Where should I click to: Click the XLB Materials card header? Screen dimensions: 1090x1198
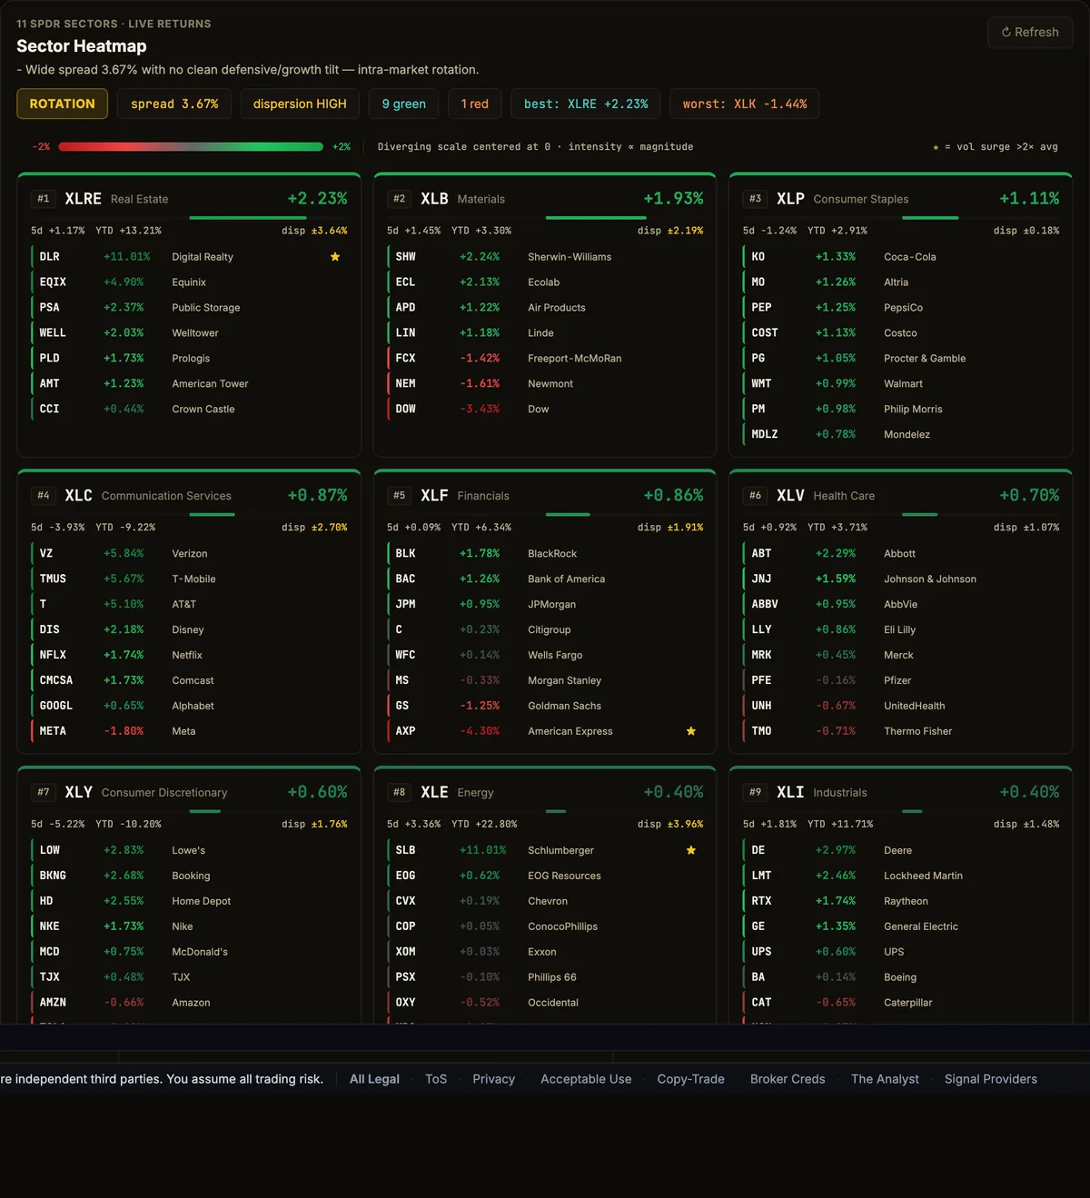(545, 199)
